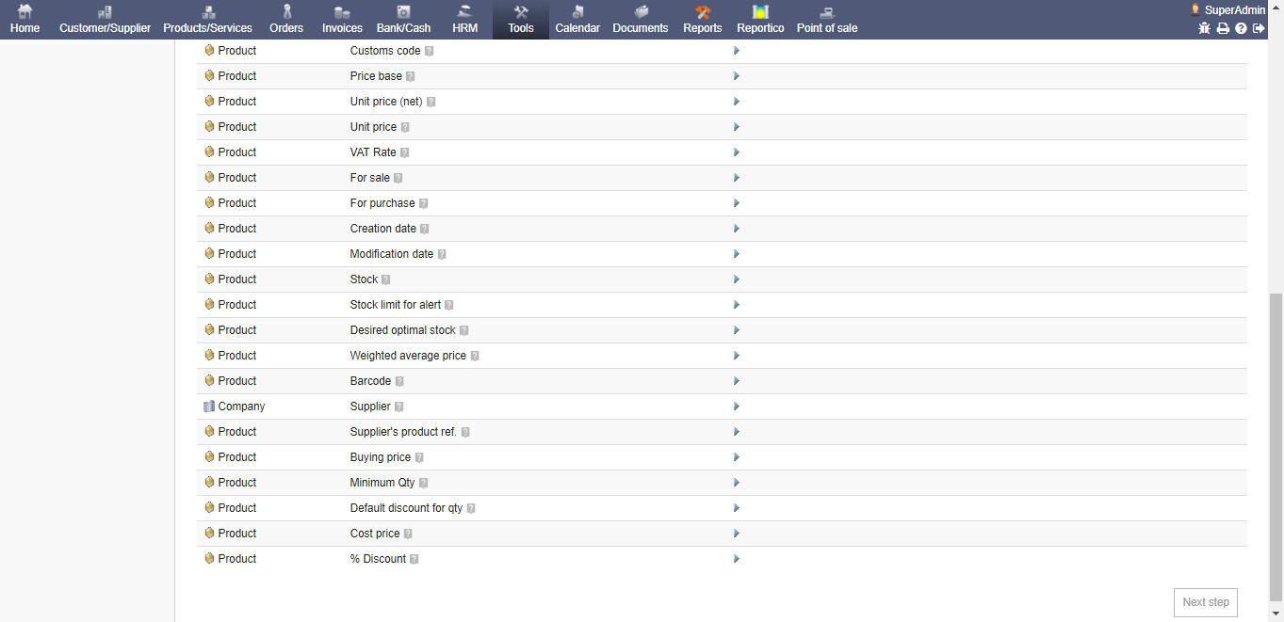Click the 'For sale' field label
Screen dimensions: 1284x622
point(369,178)
